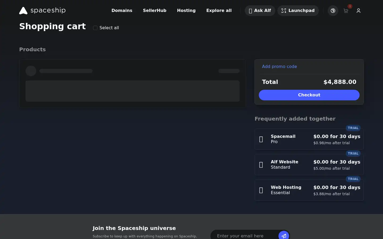
Task: Open the Explore all menu
Action: point(219,11)
